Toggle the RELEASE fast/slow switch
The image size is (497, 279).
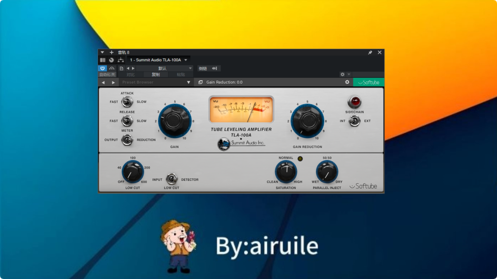[x=127, y=121]
